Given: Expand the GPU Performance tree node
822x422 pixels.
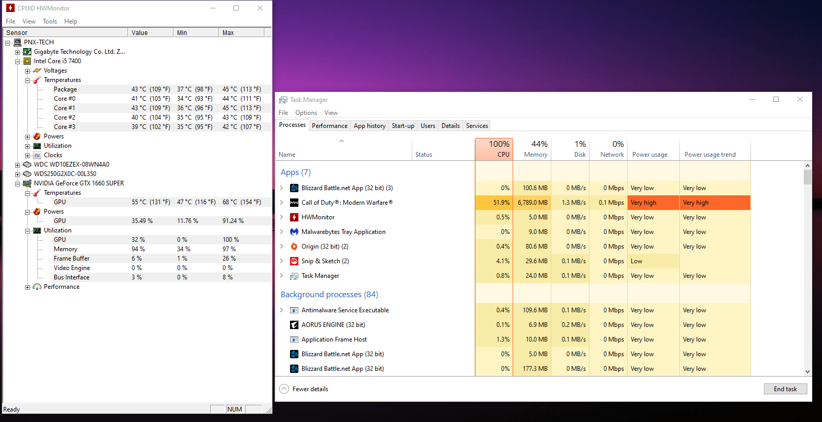Looking at the screenshot, I should (x=27, y=287).
